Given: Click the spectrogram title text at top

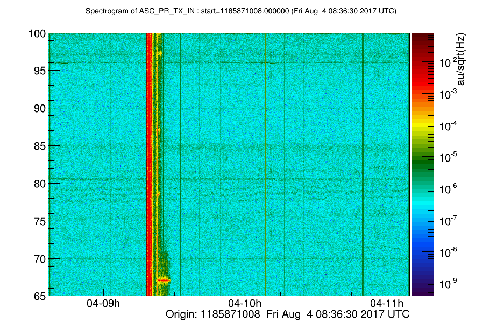Looking at the screenshot, I should 240,11.
